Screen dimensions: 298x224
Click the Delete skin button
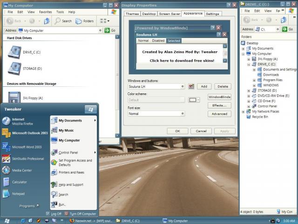(x=223, y=86)
